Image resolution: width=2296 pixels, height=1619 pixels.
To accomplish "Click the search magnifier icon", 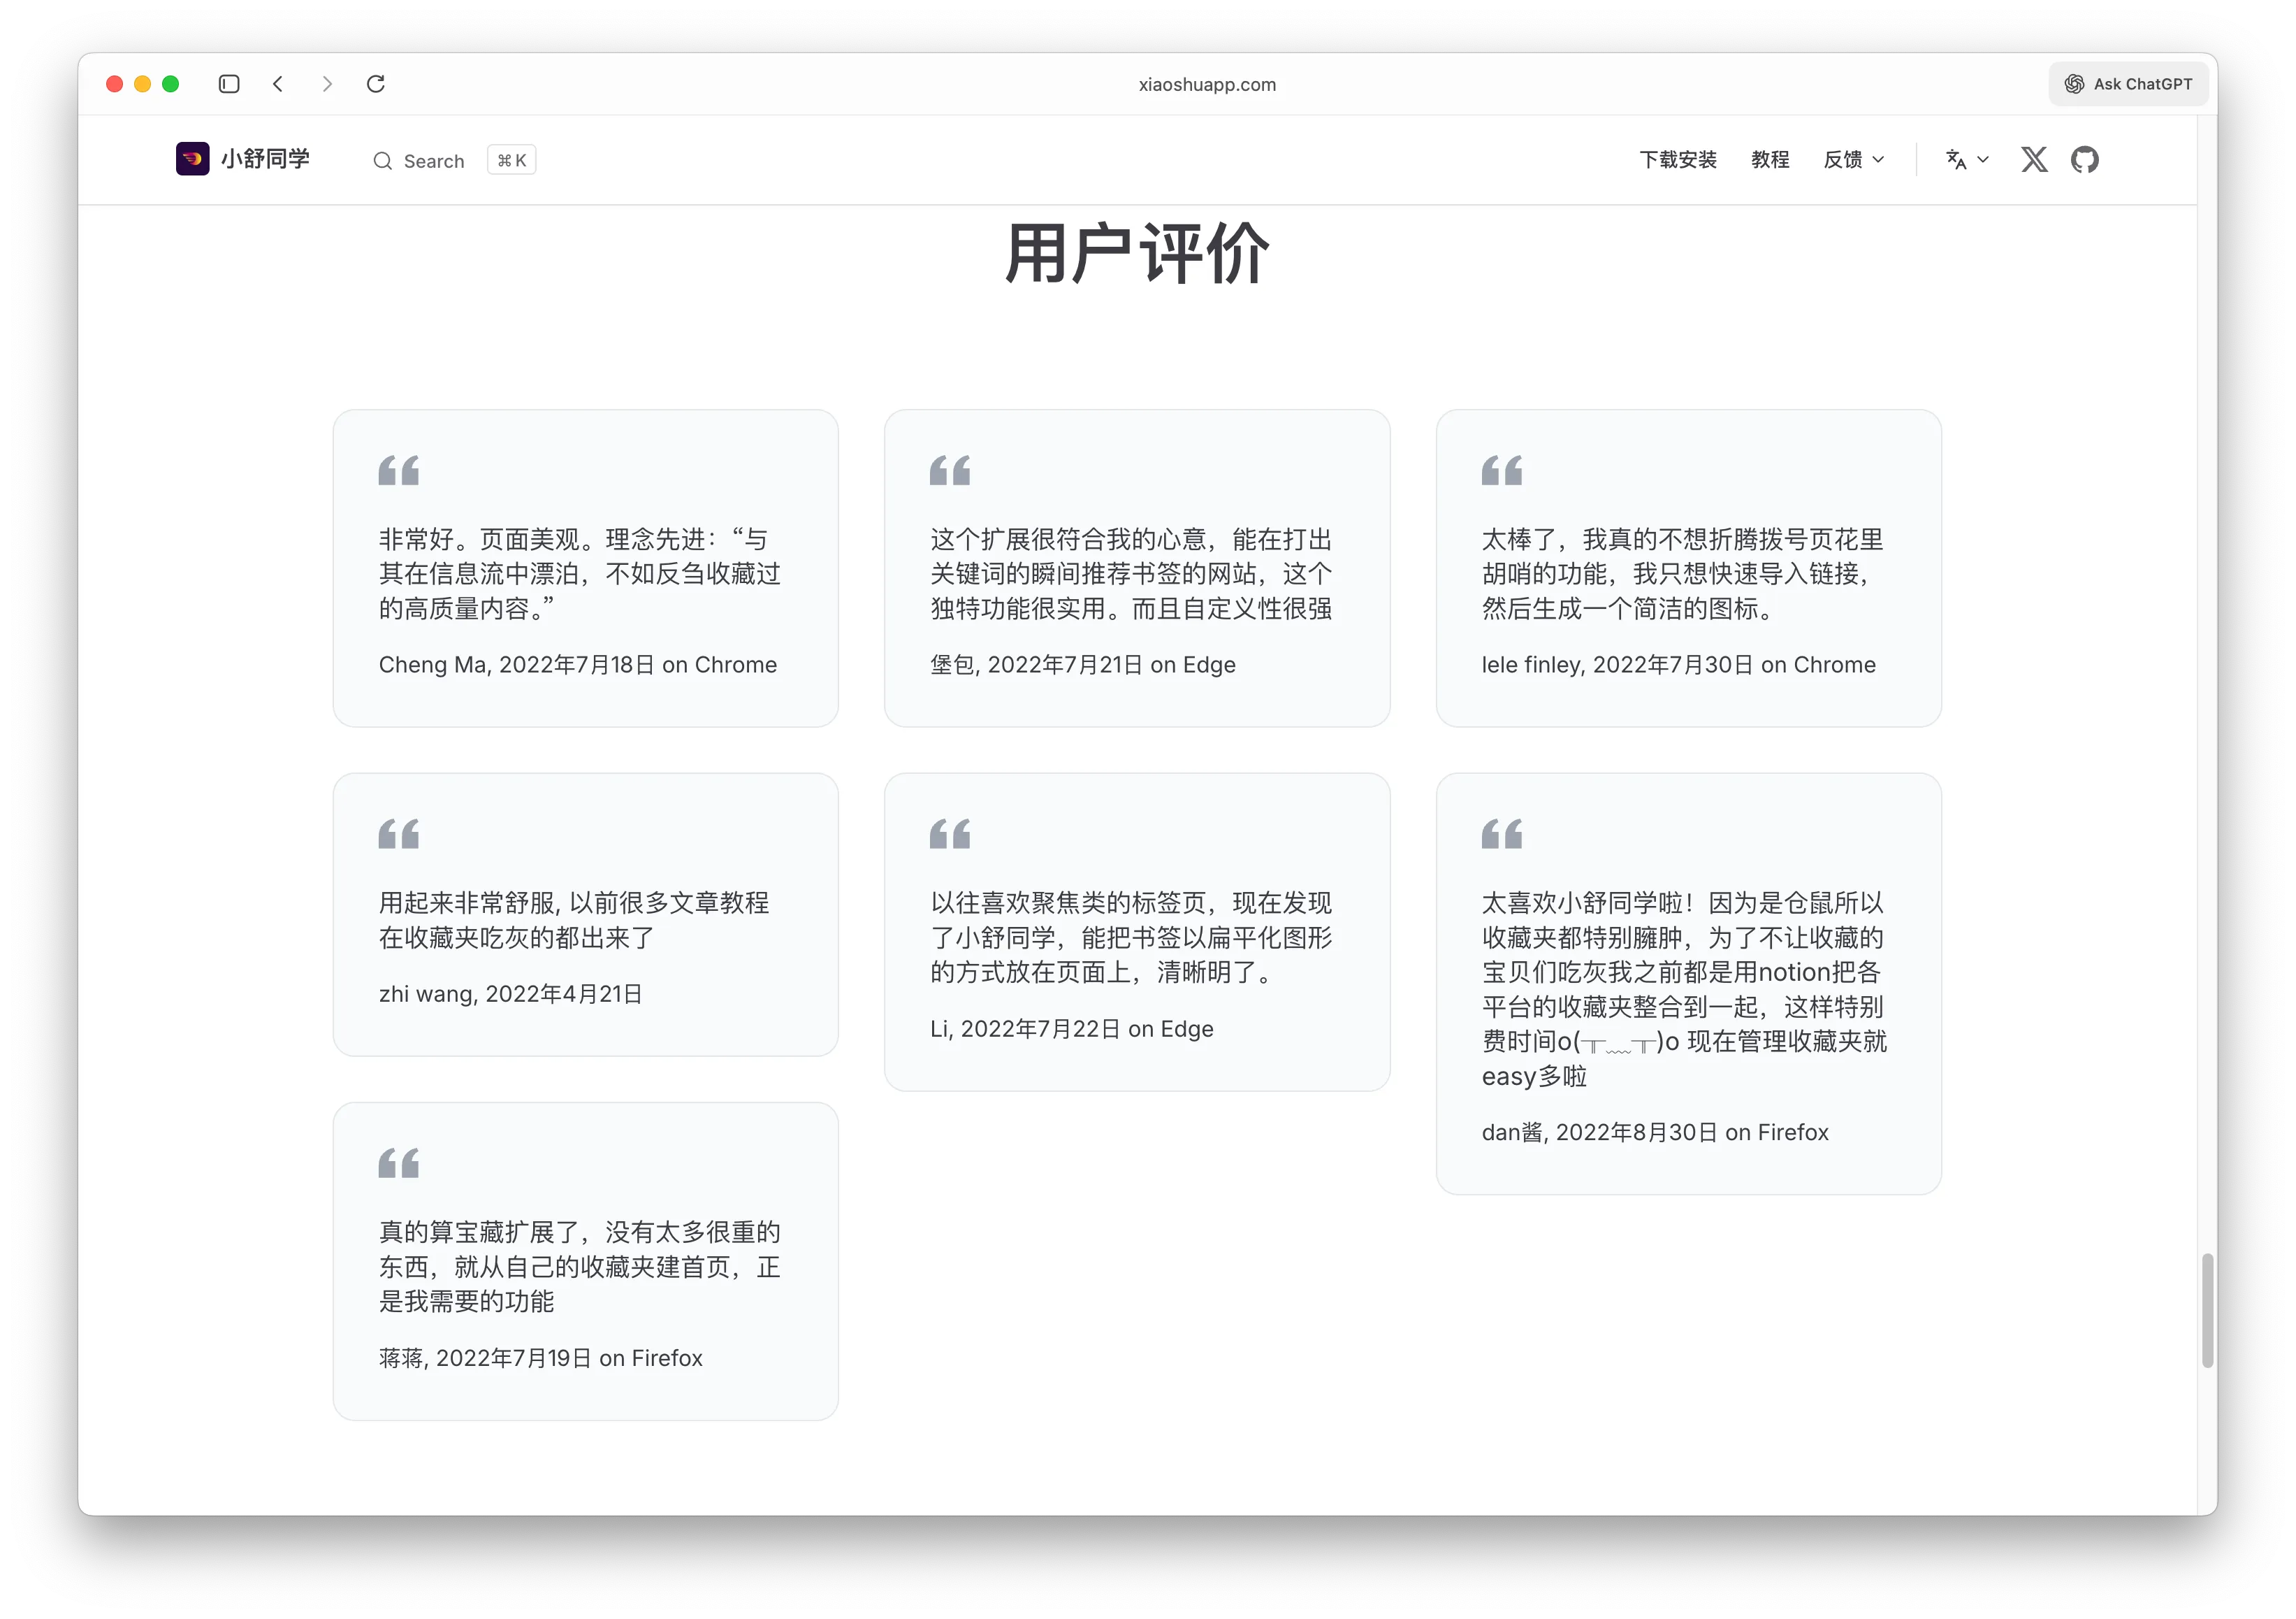I will (383, 160).
